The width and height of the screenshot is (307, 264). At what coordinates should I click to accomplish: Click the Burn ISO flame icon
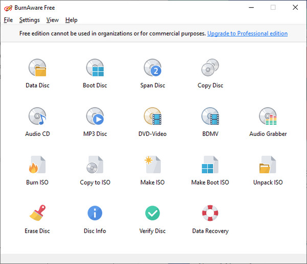[x=37, y=165]
